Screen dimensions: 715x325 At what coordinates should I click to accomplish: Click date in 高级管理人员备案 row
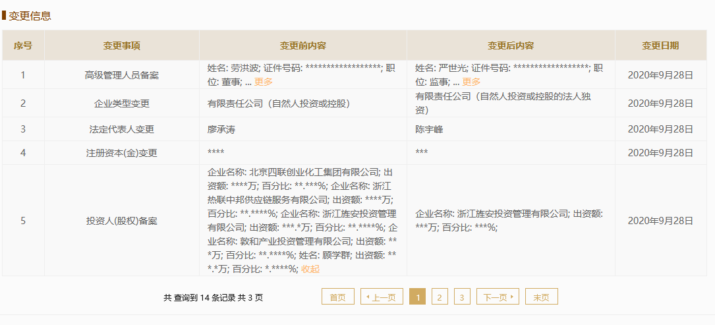[660, 75]
